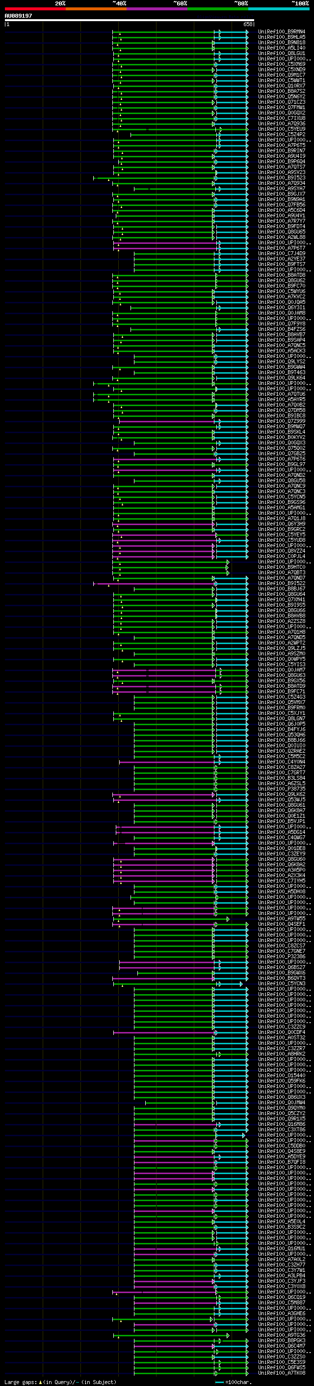Click the cyan ~100% identity color segment
Viewport: 314px width, 1386px height.
click(279, 9)
